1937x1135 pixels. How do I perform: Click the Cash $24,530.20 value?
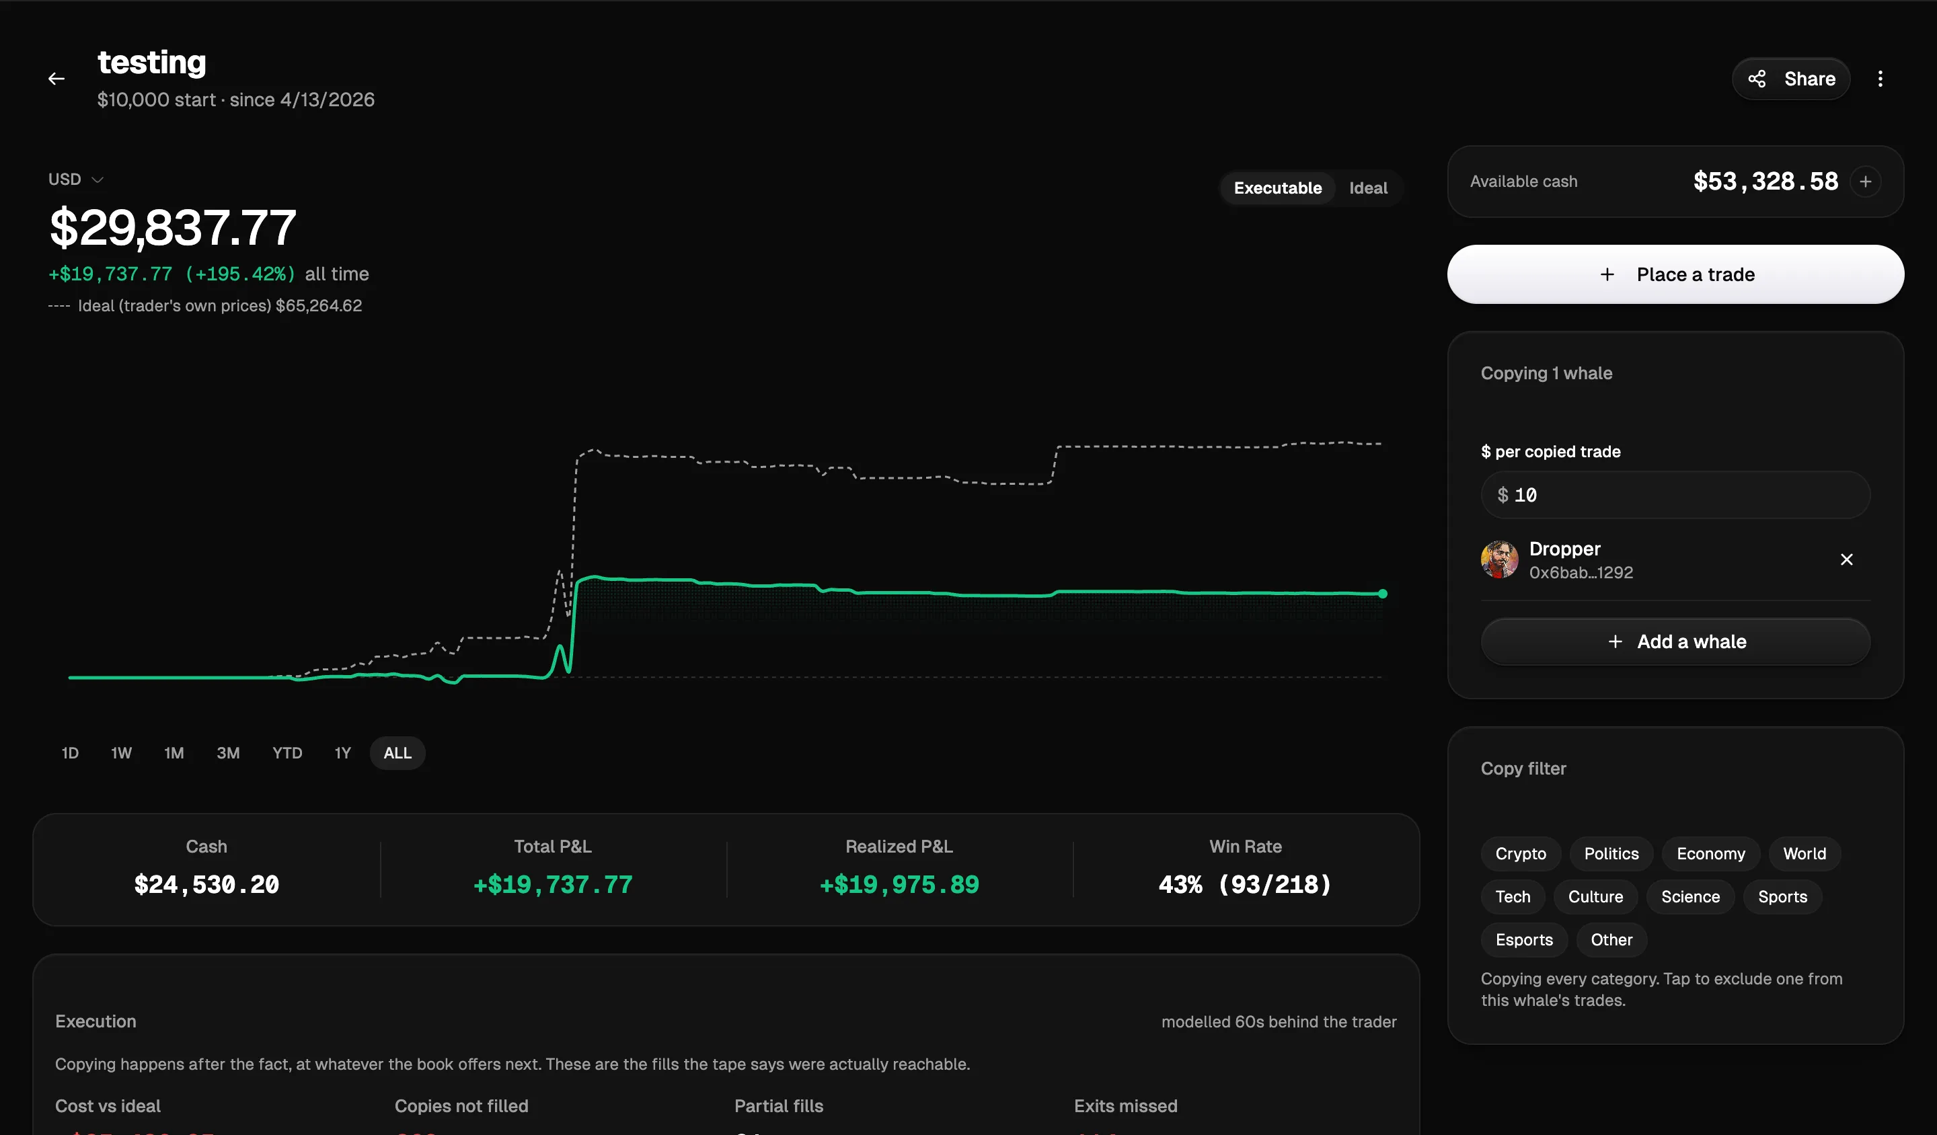point(206,884)
